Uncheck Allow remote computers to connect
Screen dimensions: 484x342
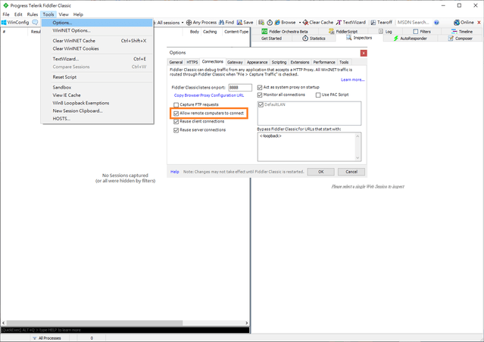point(176,113)
